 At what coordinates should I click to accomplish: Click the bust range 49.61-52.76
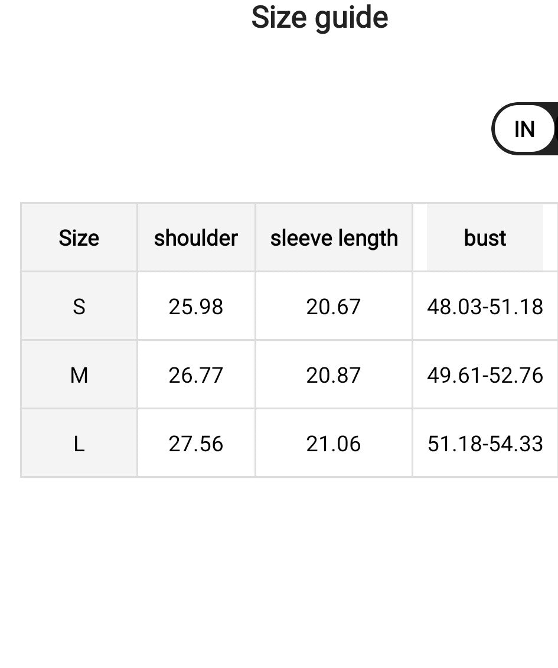(x=484, y=374)
